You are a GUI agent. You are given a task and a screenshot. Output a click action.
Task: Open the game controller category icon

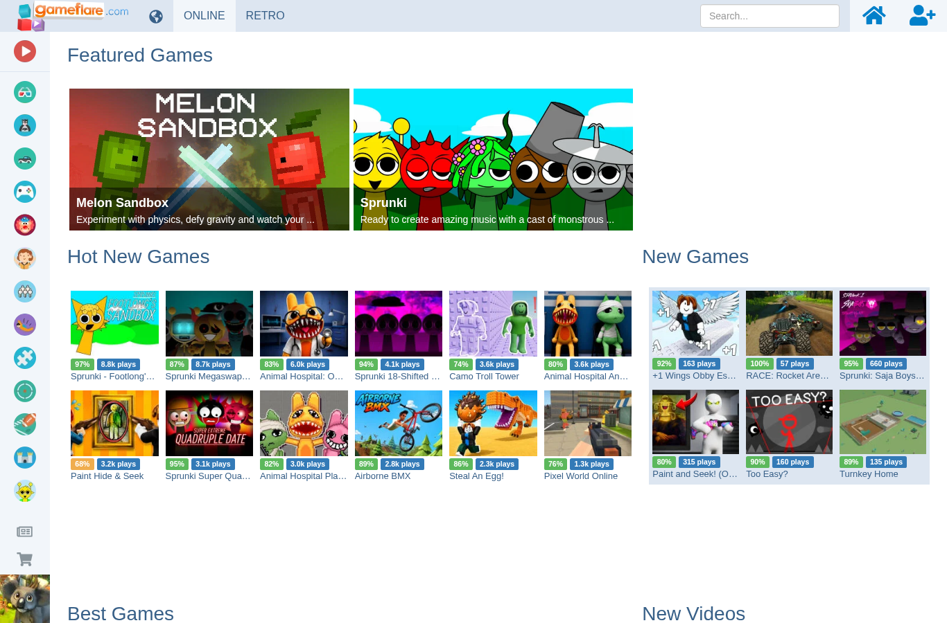(x=25, y=192)
